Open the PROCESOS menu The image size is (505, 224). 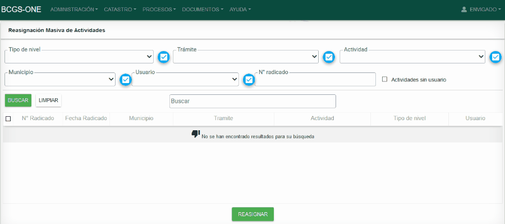point(159,10)
